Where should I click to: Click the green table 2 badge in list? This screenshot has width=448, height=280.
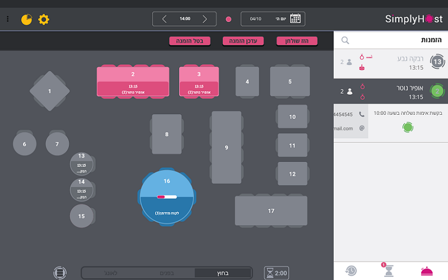click(x=437, y=91)
